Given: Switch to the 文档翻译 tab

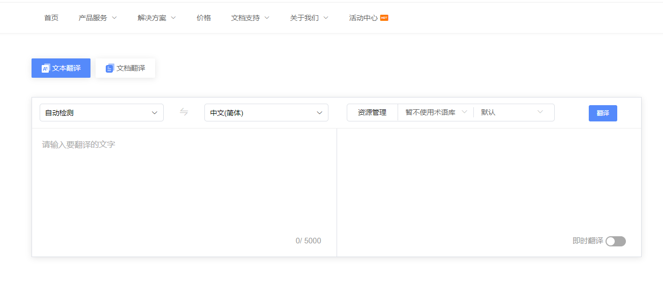Looking at the screenshot, I should tap(126, 68).
